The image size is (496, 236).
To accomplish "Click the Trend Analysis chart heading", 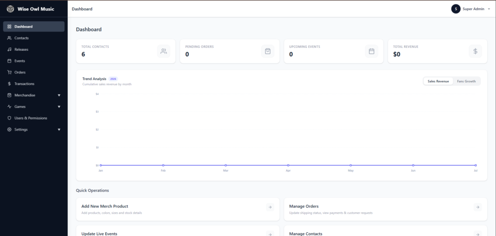I will (94, 79).
